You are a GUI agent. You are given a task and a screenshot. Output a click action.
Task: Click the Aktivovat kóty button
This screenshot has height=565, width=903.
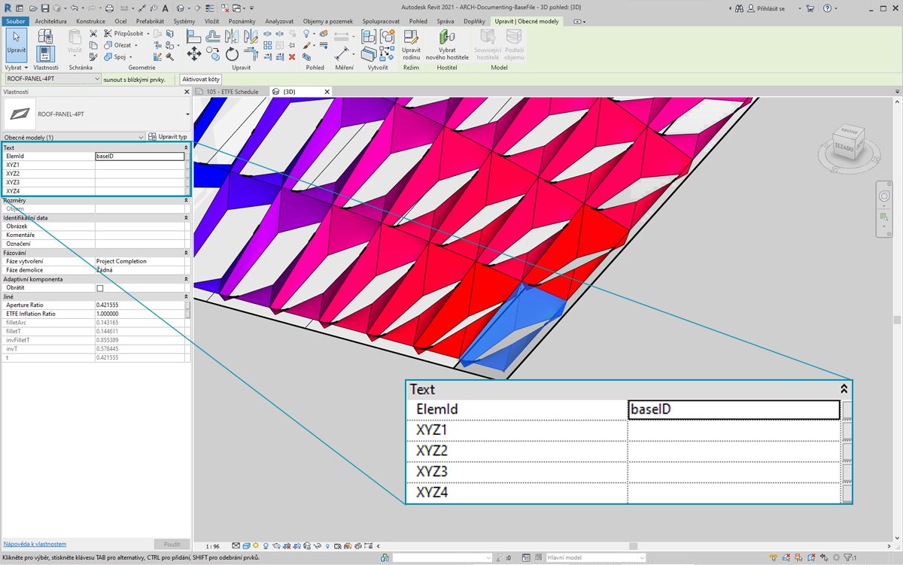tap(201, 79)
